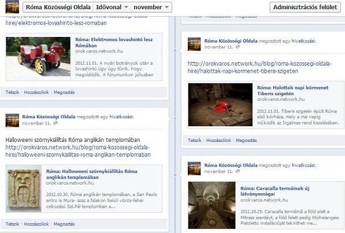The width and height of the screenshot is (345, 233).
Task: Click Tetszik under the Halloweeni post
Action: [x=12, y=224]
